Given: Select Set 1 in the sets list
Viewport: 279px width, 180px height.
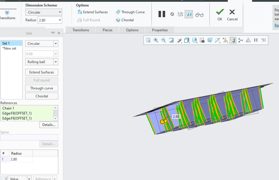Looking at the screenshot, I should [x=12, y=43].
